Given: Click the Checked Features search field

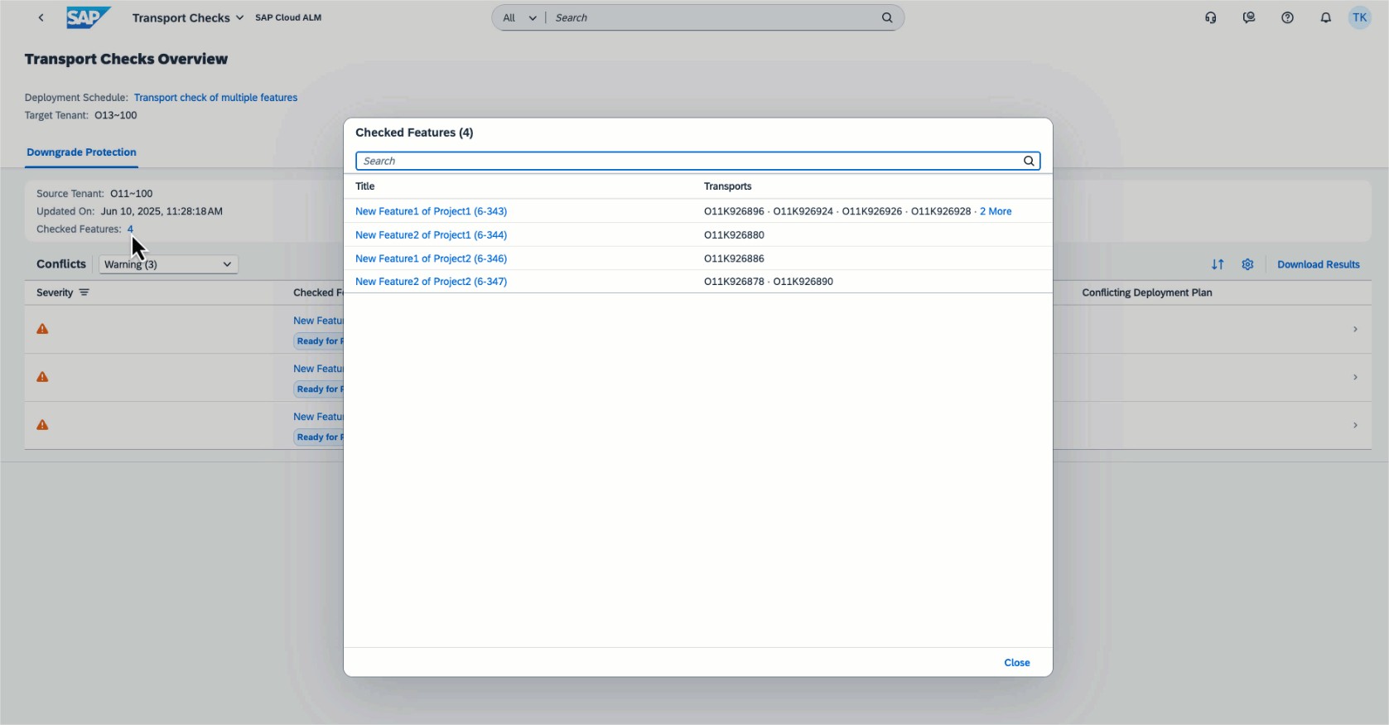Looking at the screenshot, I should pyautogui.click(x=687, y=161).
